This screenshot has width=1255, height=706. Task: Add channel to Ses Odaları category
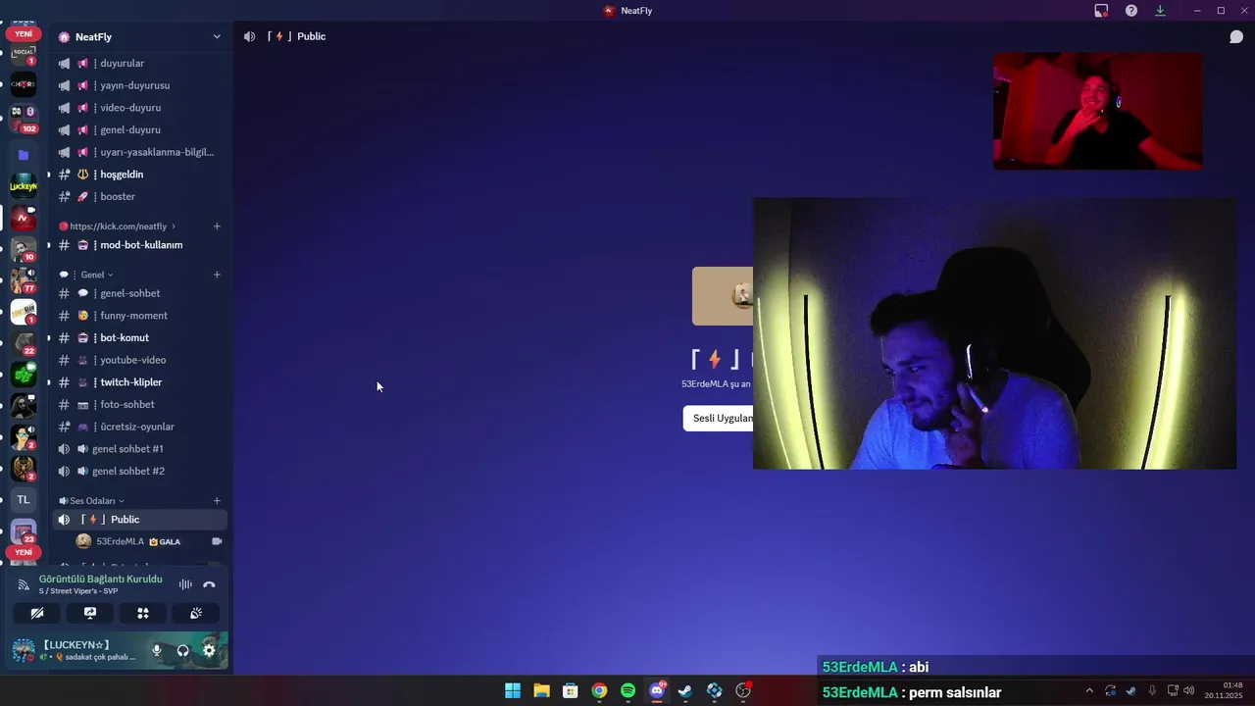pyautogui.click(x=217, y=501)
